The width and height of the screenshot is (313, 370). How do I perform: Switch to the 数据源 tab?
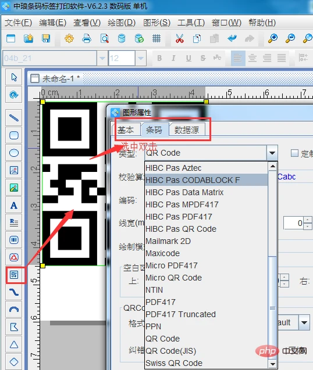pyautogui.click(x=187, y=130)
